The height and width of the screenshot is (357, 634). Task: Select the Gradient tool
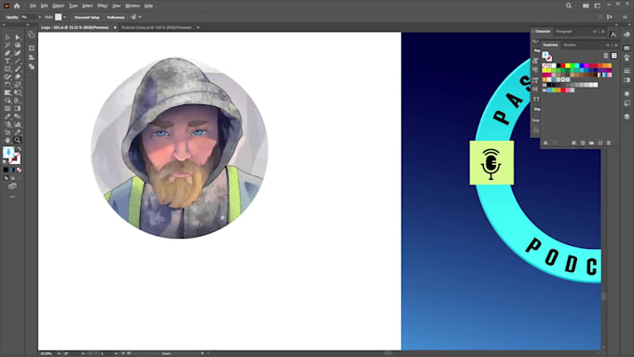[x=18, y=108]
